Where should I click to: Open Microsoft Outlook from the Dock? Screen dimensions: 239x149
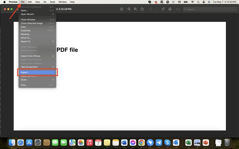click(176, 143)
